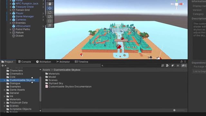Toggle hidden packages visibility showing 5
Screen dimensions: 206x116
coord(184,65)
